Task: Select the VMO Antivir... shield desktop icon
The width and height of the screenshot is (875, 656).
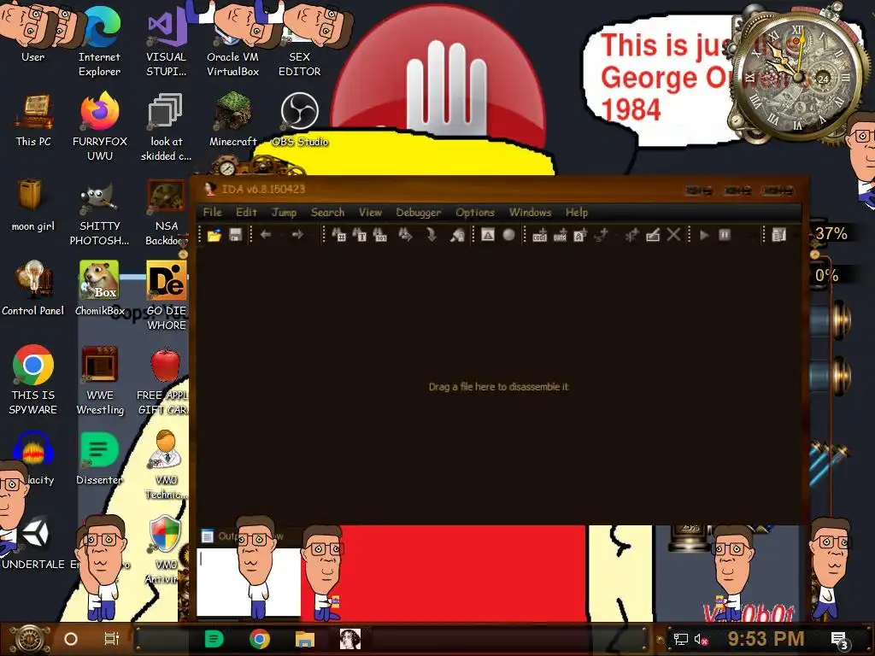Action: coord(166,550)
